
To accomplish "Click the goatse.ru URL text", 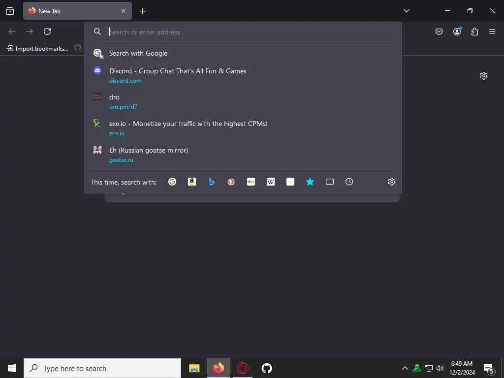I will pyautogui.click(x=121, y=160).
